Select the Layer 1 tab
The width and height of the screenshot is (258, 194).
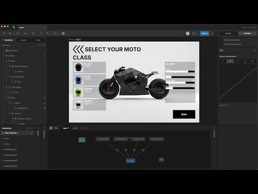pyautogui.click(x=66, y=128)
